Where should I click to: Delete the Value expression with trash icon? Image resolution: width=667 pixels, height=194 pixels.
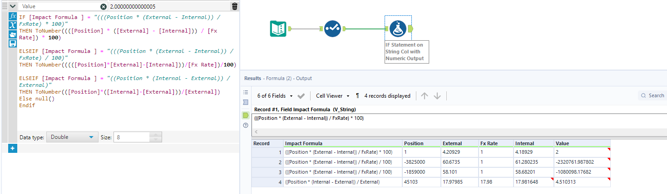(x=234, y=6)
